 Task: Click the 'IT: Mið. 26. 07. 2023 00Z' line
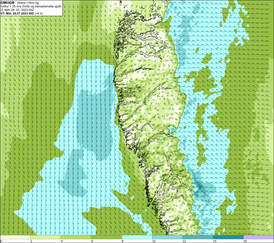pos(17,10)
